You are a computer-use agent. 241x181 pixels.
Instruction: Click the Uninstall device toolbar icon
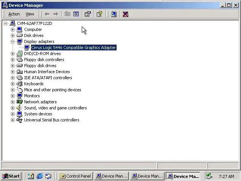click(x=125, y=14)
